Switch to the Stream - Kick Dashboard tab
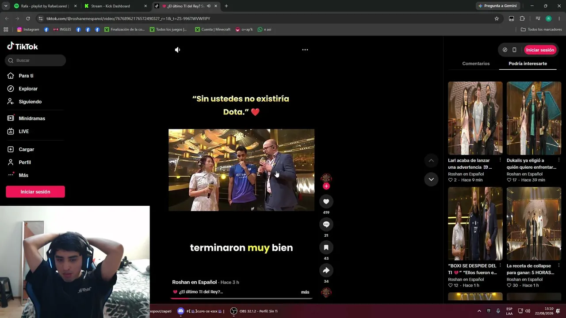This screenshot has width=566, height=318. point(116,6)
